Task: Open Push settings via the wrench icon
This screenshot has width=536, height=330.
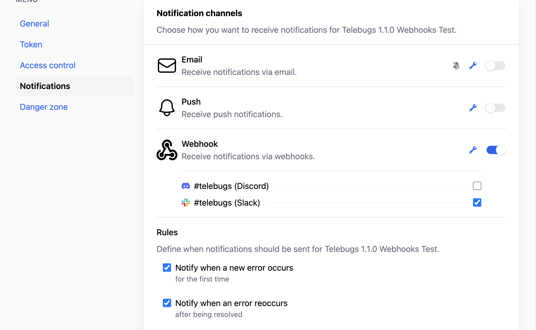Action: pos(473,108)
